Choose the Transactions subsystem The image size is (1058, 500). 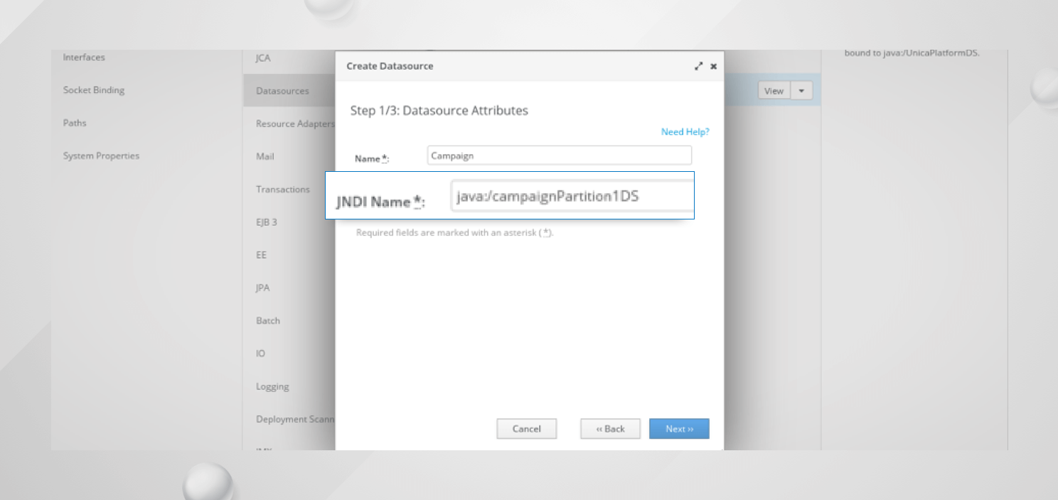(283, 190)
